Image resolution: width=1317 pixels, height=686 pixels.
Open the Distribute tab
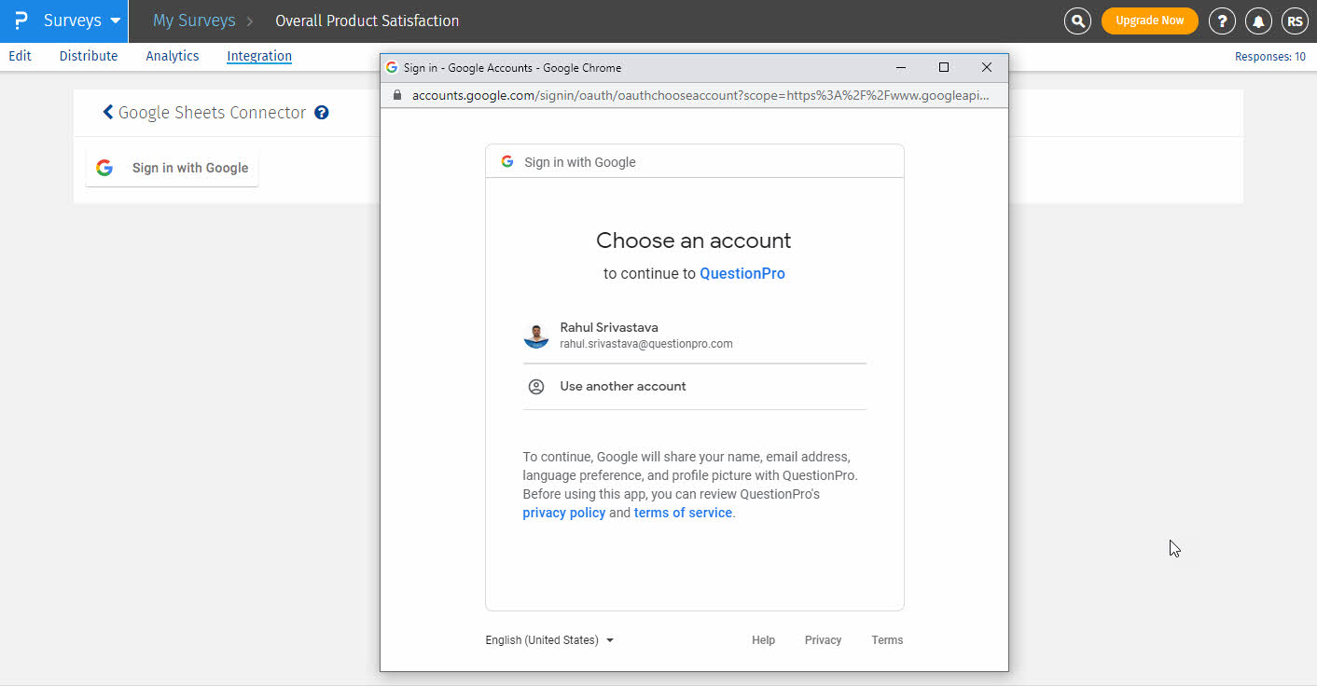click(89, 56)
